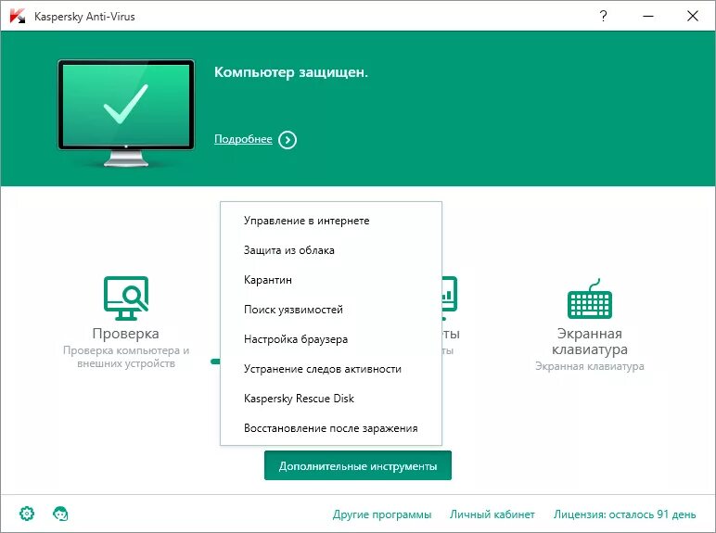716x533 pixels.
Task: Click the Экранная клавиатура keyboard icon
Action: coord(590,298)
